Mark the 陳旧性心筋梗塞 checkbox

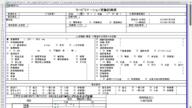[32, 62]
